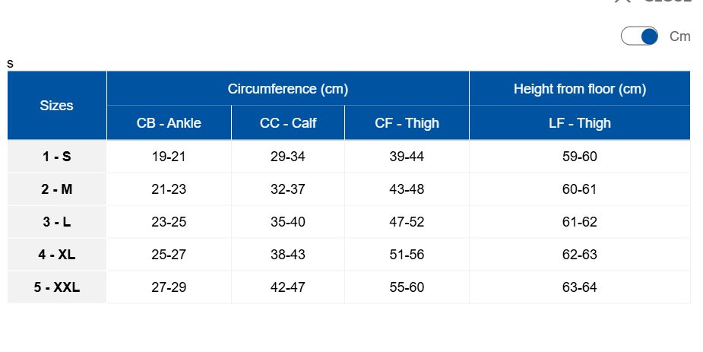This screenshot has width=703, height=352.
Task: Click calf value 32-37 for size M
Action: point(288,189)
